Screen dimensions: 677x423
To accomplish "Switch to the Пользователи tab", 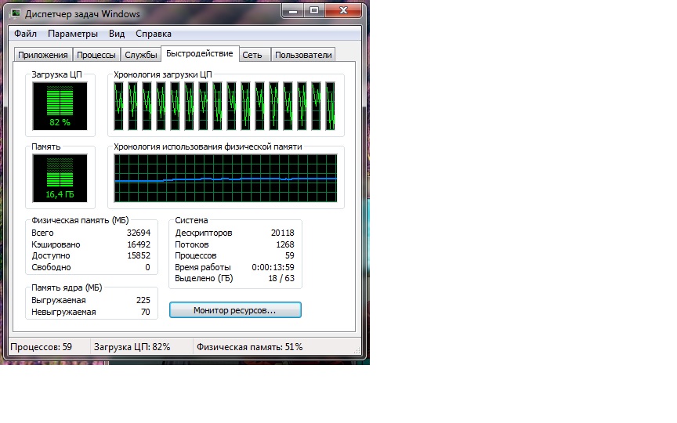I will 303,55.
